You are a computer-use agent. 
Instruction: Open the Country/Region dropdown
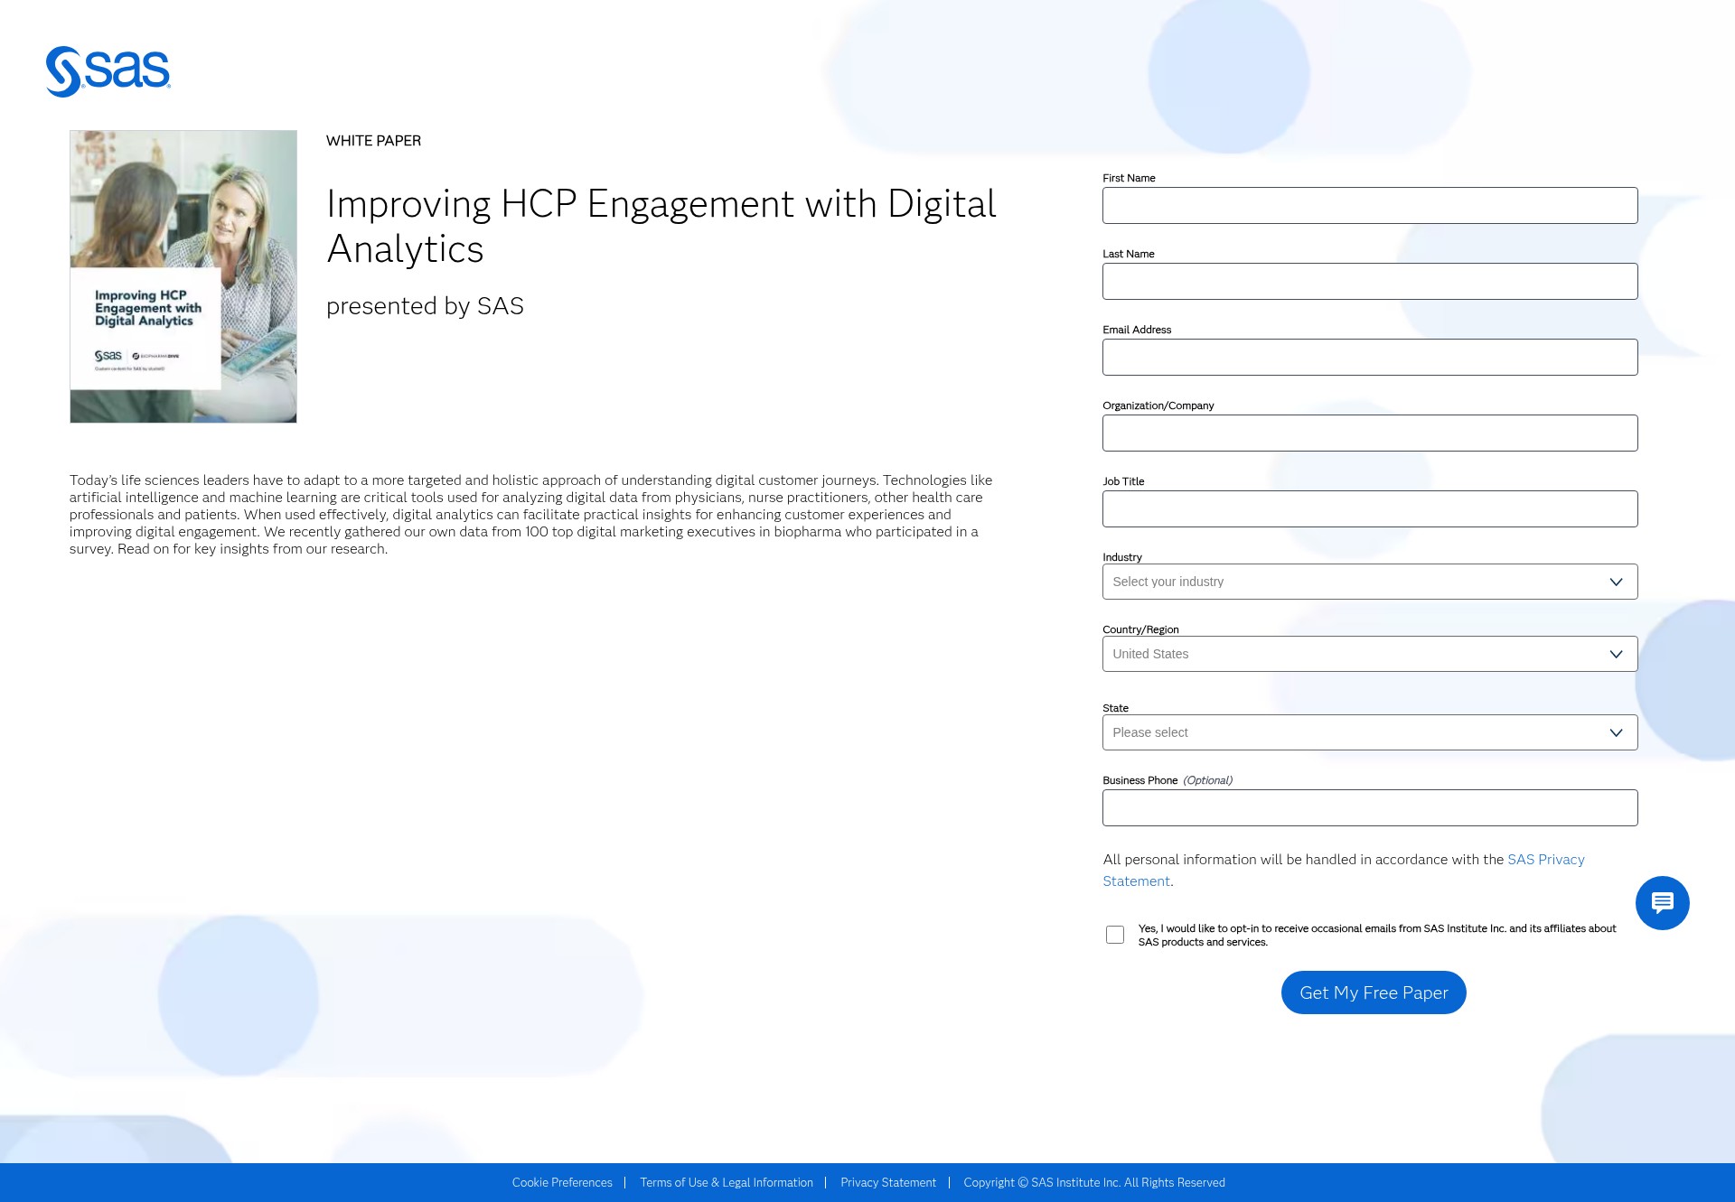coord(1370,654)
